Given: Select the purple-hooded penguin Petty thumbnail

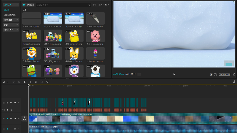Looking at the screenshot, I should point(74,71).
